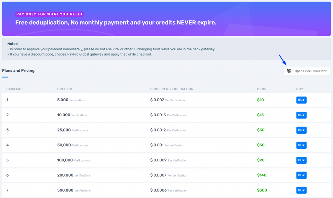Viewport: 333px width, 198px height.
Task: Select BUY for the $140 package
Action: pos(301,175)
